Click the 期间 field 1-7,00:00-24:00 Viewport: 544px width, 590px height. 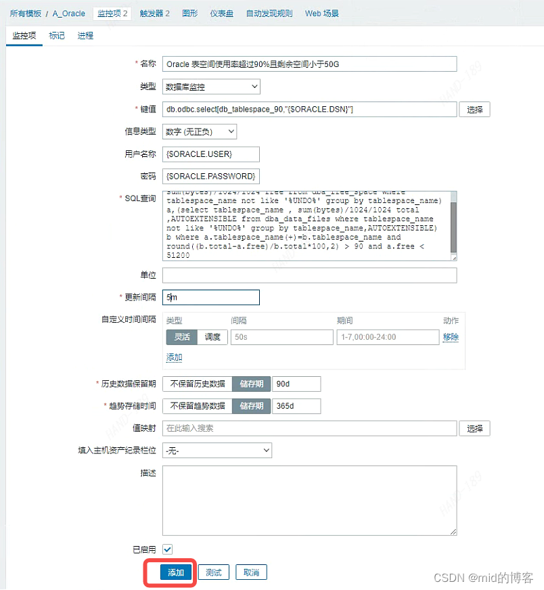(388, 337)
